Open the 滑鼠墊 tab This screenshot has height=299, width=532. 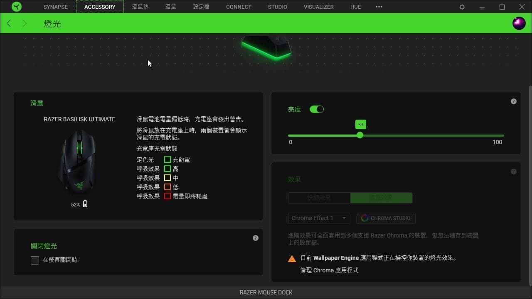[x=140, y=7]
